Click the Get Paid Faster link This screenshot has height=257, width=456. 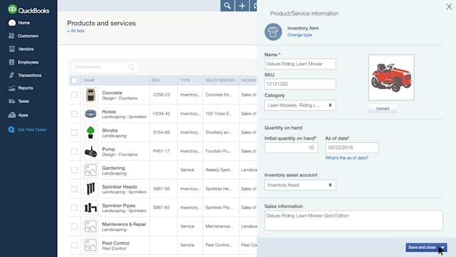tap(32, 130)
